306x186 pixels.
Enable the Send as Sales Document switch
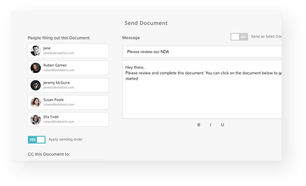click(239, 37)
